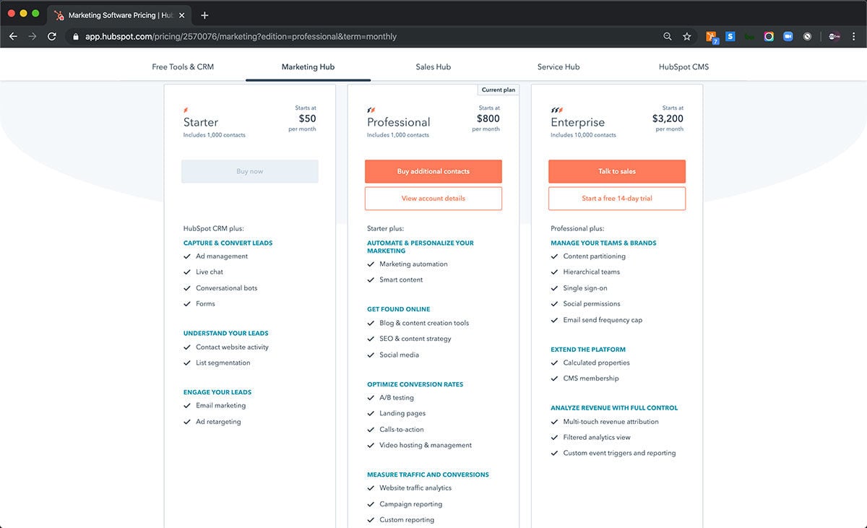Select the Marketing Hub tab

click(x=308, y=67)
